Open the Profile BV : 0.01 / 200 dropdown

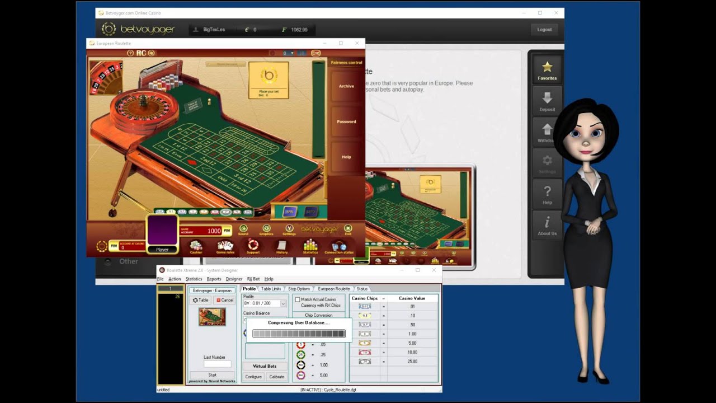265,303
